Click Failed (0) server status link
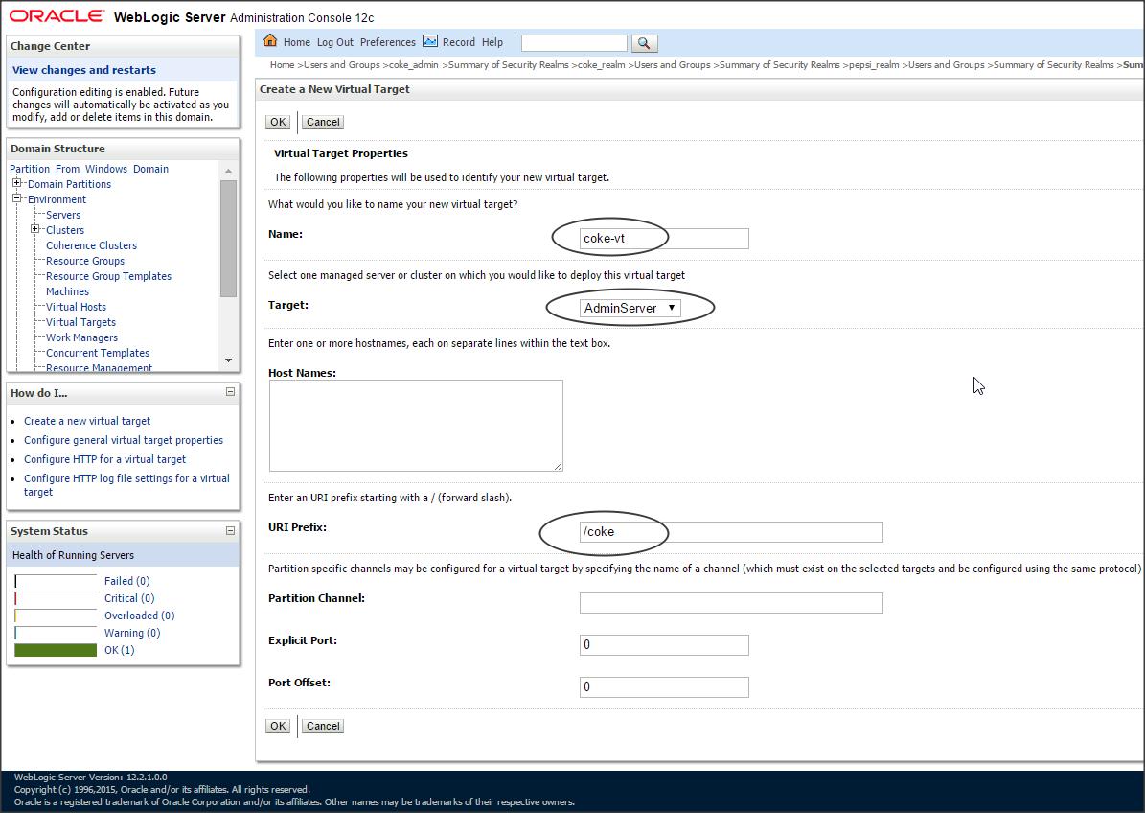Image resolution: width=1145 pixels, height=813 pixels. click(x=127, y=581)
